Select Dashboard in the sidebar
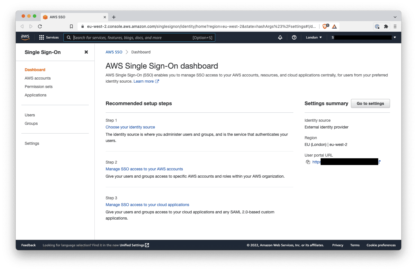 coord(35,70)
